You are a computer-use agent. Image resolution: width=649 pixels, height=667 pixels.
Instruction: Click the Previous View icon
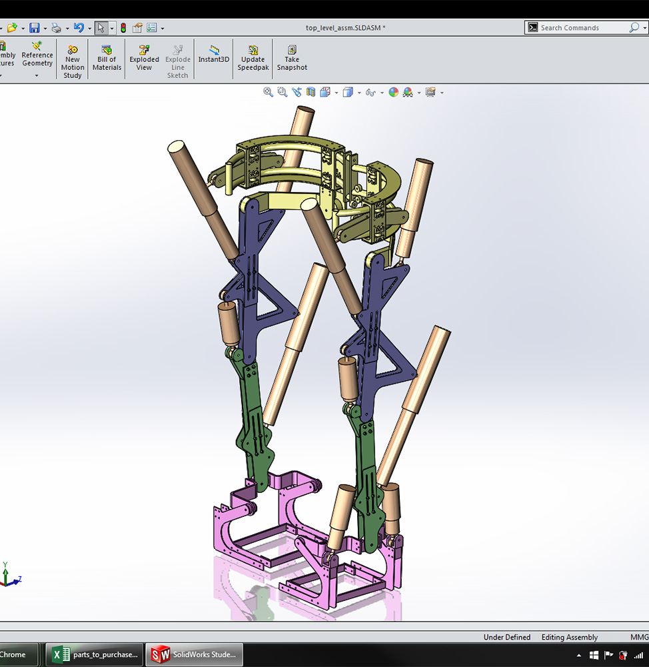(x=296, y=92)
